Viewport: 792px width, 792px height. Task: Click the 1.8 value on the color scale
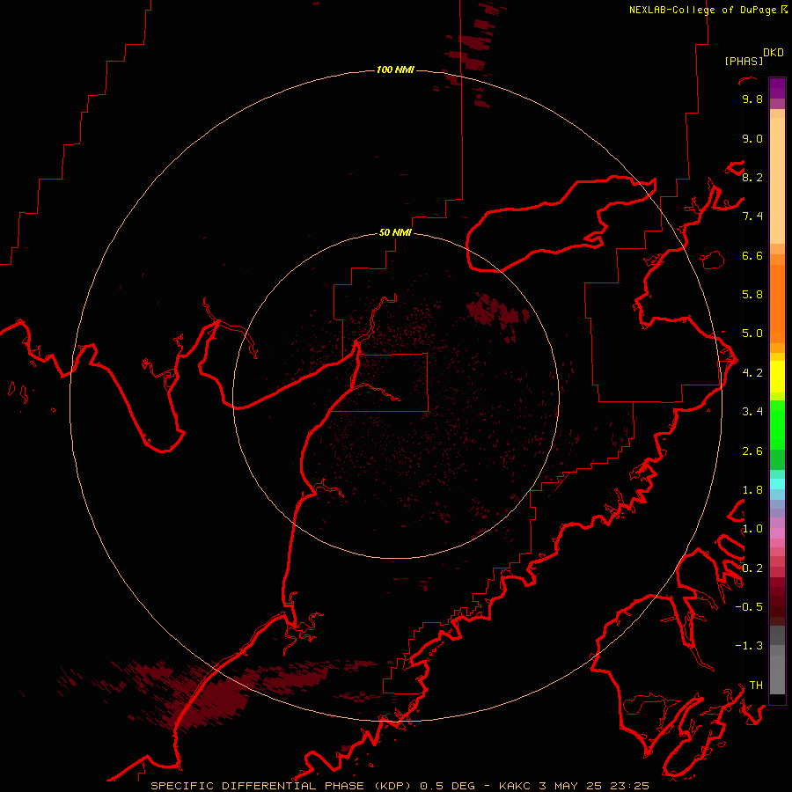pos(752,490)
